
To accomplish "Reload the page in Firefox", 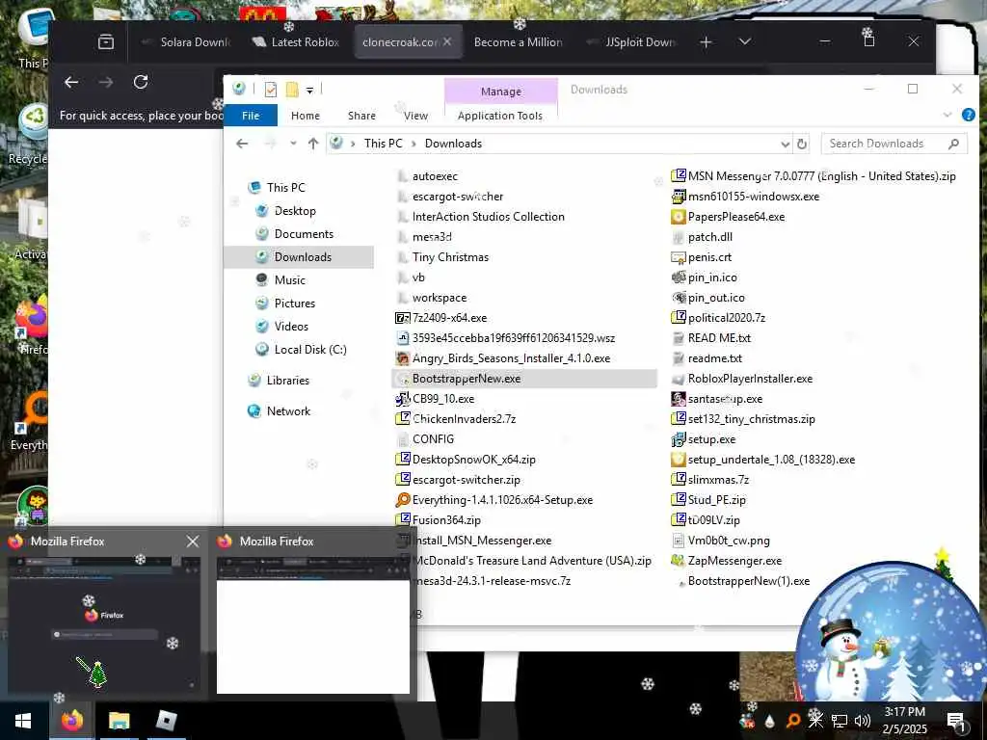I will (x=141, y=82).
